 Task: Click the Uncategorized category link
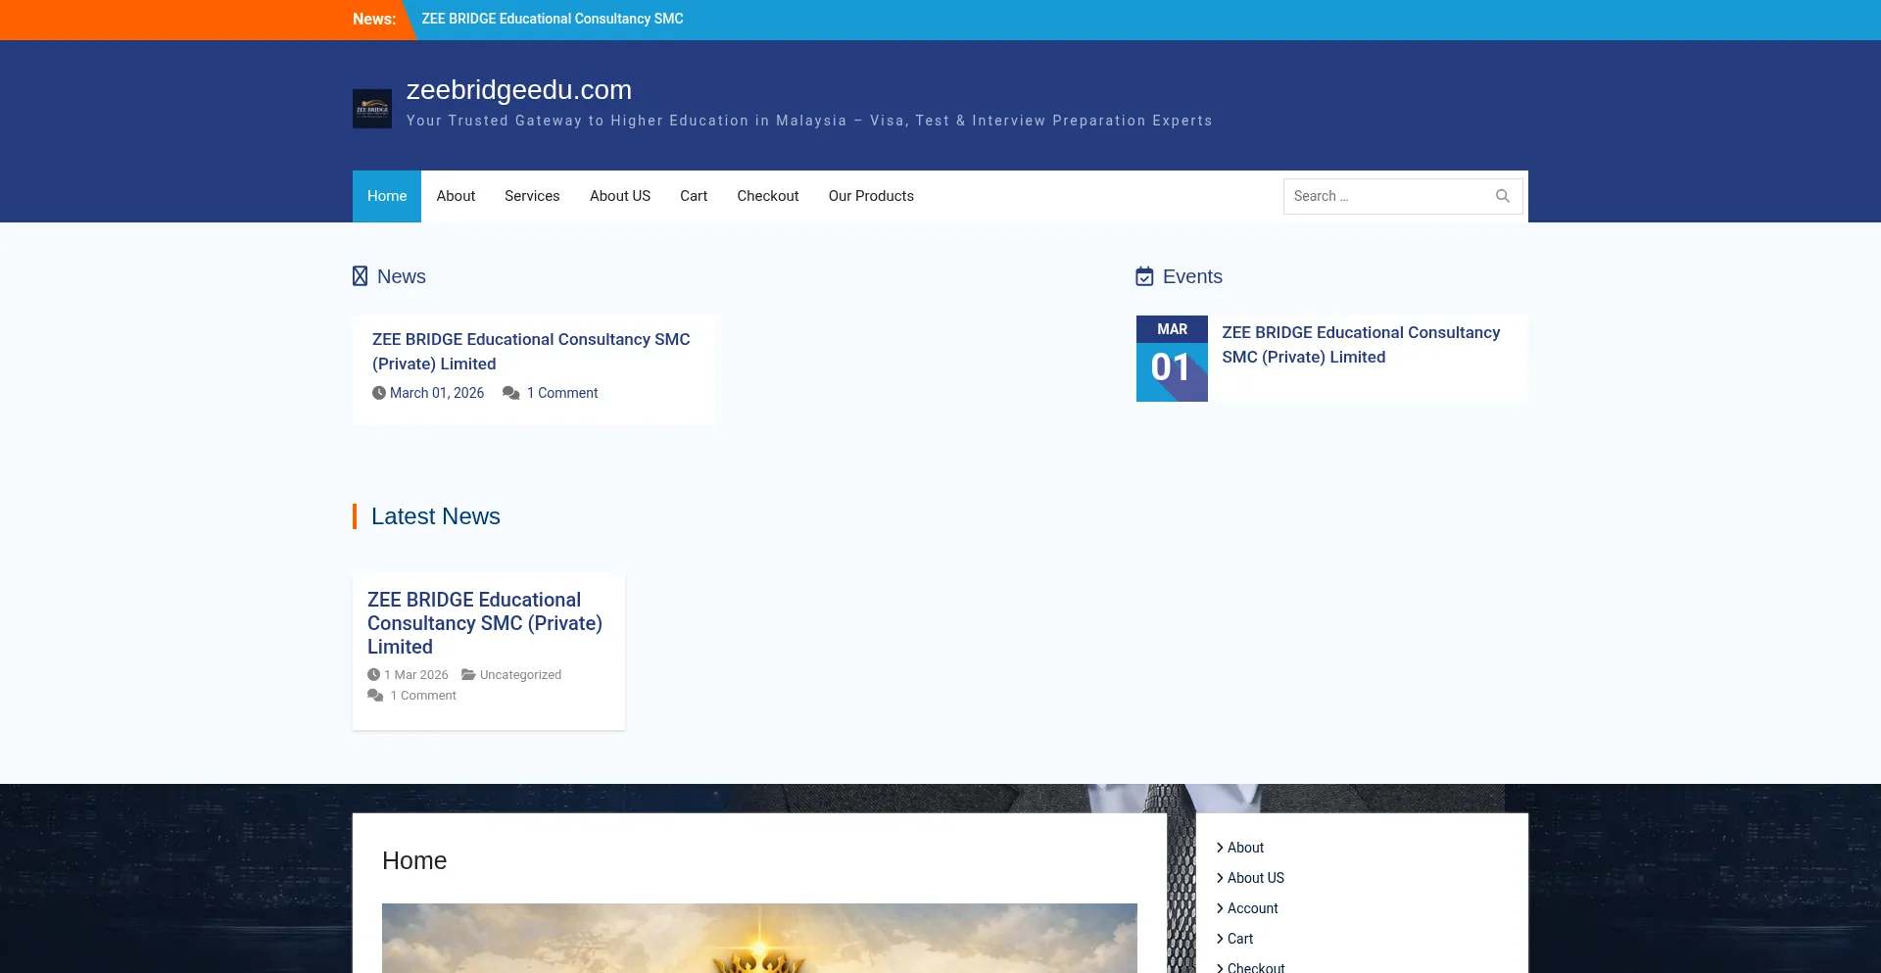coord(520,674)
